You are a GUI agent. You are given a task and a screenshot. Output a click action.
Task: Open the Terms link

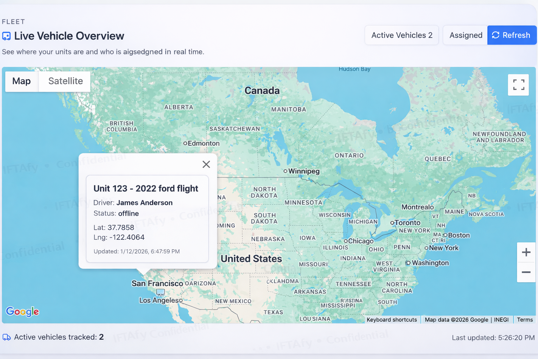coord(525,319)
